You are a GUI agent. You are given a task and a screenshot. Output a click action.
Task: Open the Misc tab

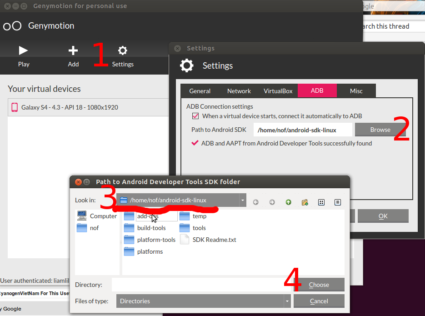pos(356,91)
